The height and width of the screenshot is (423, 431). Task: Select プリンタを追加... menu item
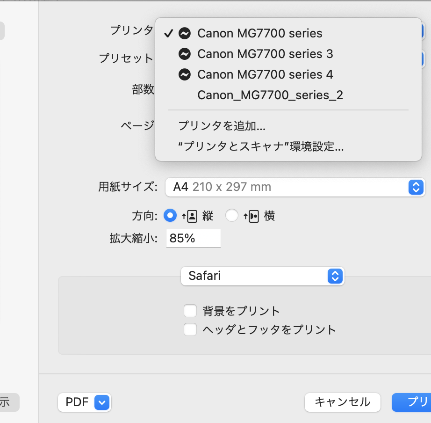pyautogui.click(x=222, y=126)
